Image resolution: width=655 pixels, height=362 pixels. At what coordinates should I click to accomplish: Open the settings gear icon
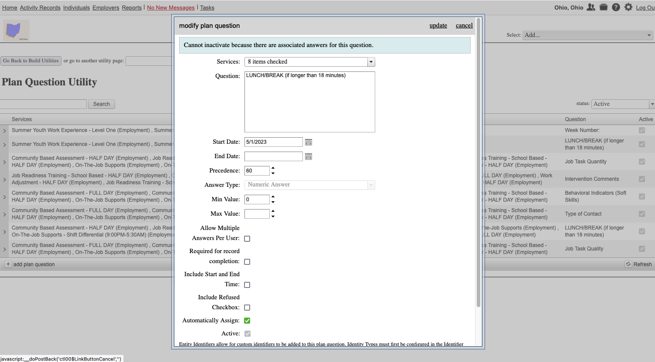click(628, 7)
